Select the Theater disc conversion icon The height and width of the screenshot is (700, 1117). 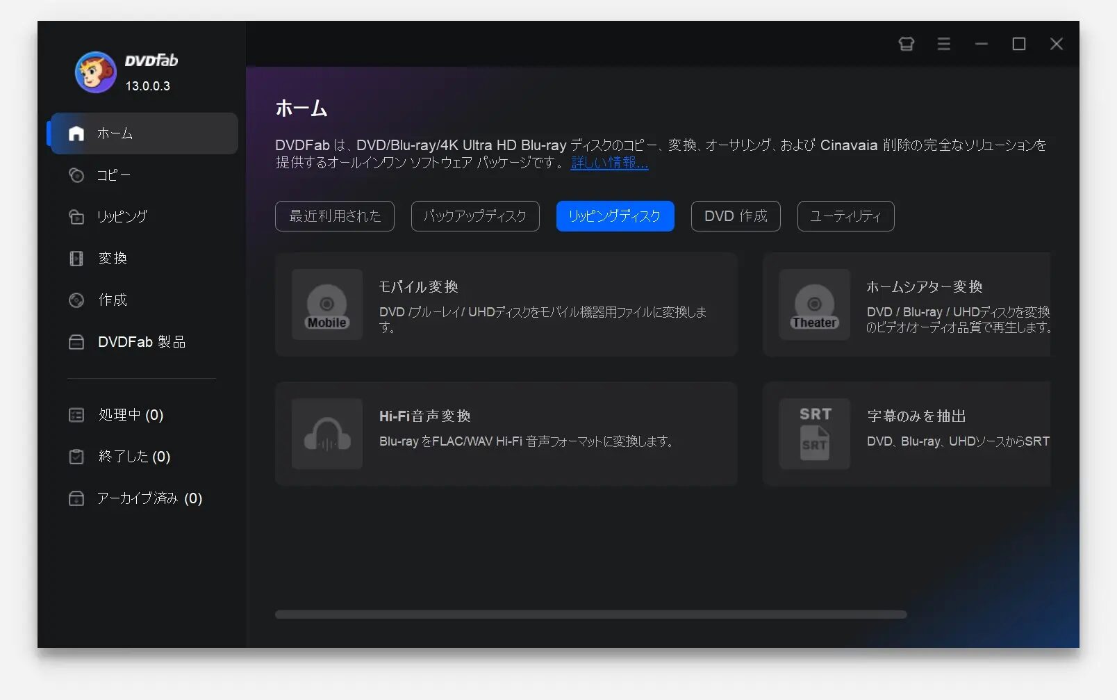(814, 304)
